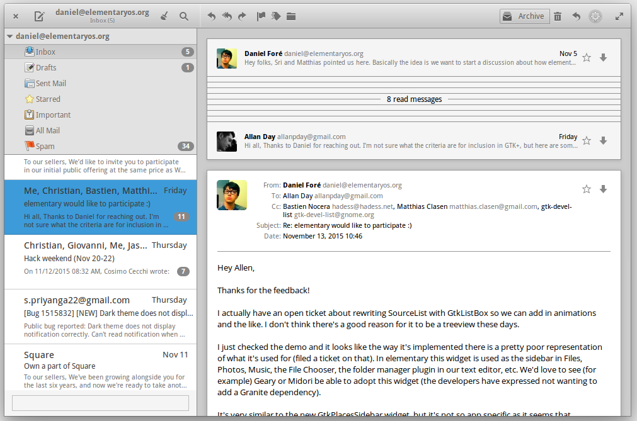
Task: Click daniel@elementaryos.org in the From field
Action: tap(362, 186)
